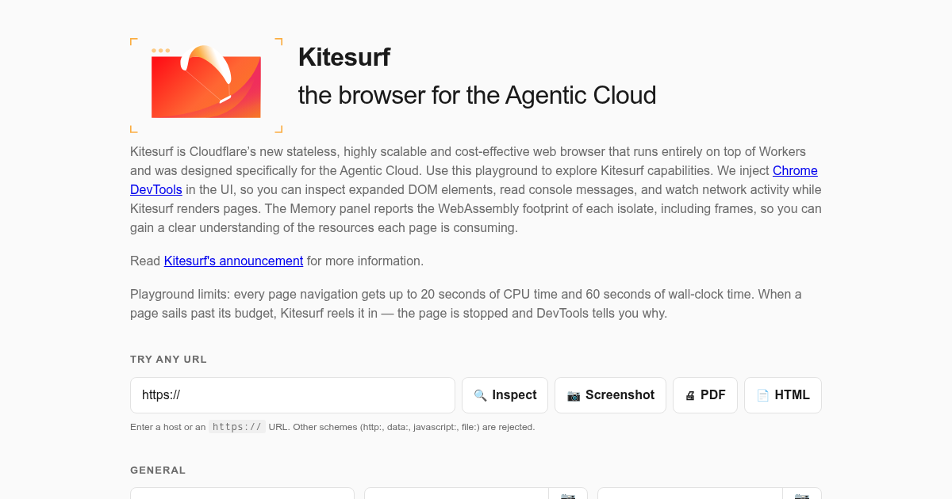Select the middle card body under General
The image size is (952, 499).
tap(456, 493)
